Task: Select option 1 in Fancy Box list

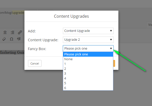Action: click(88, 64)
